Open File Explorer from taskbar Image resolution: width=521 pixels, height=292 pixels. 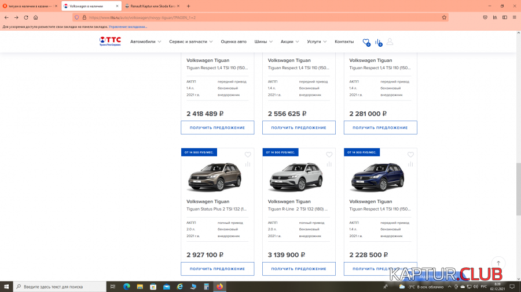140,287
